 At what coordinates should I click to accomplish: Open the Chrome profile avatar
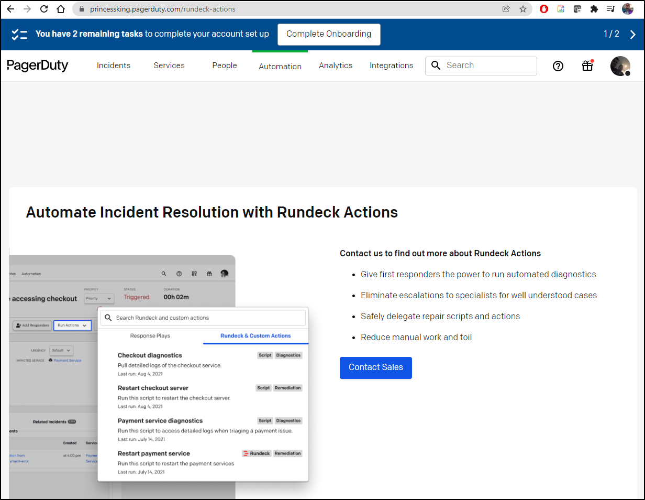click(x=628, y=9)
